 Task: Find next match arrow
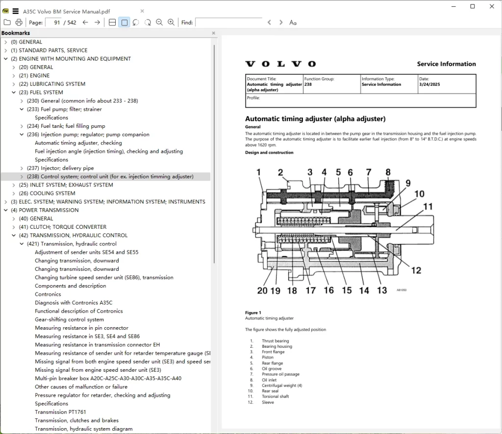point(281,23)
